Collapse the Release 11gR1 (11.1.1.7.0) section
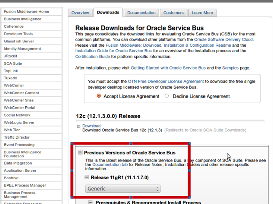Screen dimensions: 273x204 coord(87,177)
